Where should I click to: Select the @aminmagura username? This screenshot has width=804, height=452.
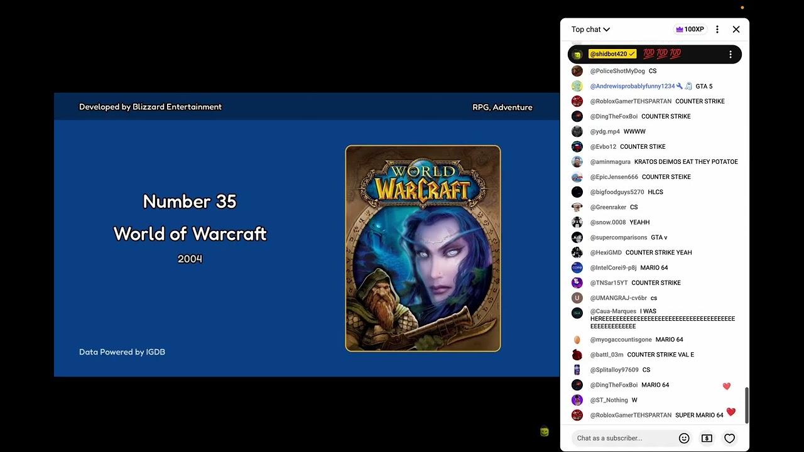[x=610, y=161]
